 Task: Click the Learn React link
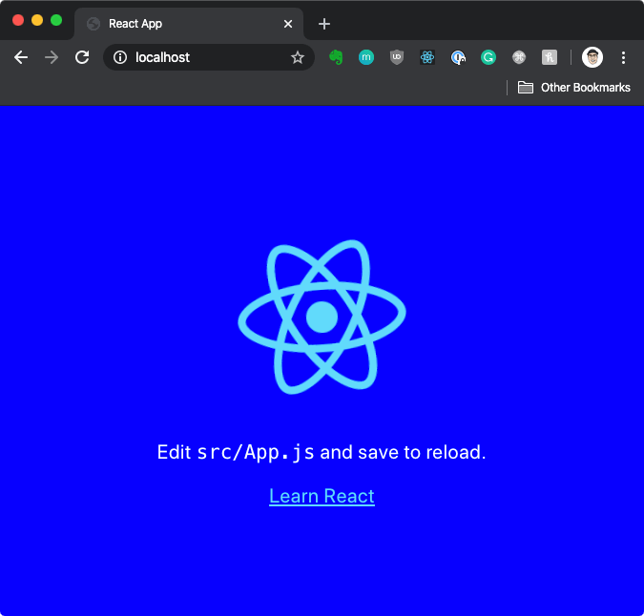pos(322,496)
